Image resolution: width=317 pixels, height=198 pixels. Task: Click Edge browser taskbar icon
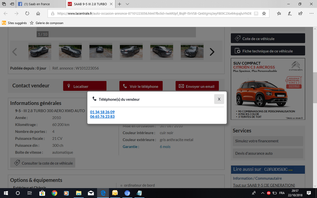103,193
